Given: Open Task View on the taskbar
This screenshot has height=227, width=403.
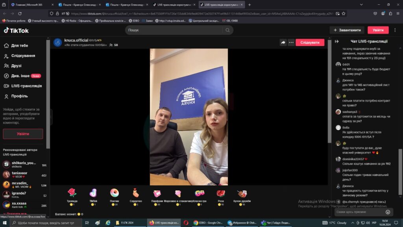Looking at the screenshot, I should point(87,223).
